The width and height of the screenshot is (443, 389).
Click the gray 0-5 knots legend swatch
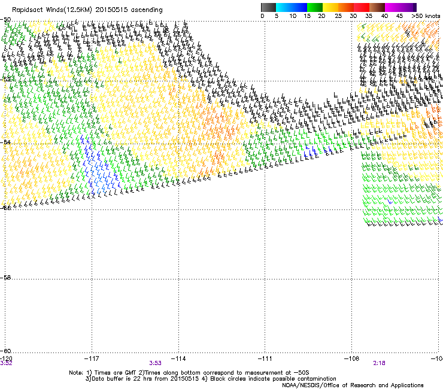(x=268, y=7)
